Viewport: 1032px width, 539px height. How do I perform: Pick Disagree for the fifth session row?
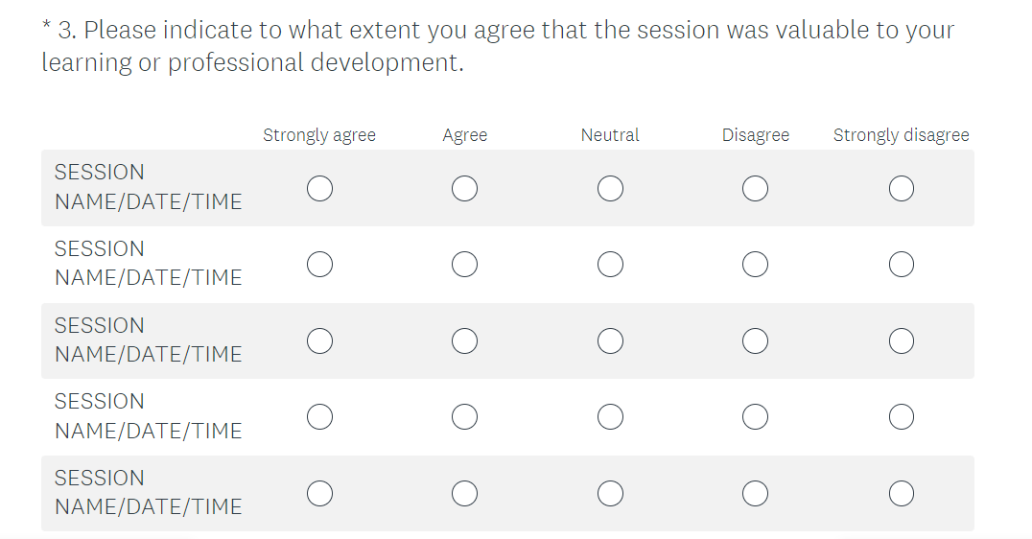[x=755, y=493]
